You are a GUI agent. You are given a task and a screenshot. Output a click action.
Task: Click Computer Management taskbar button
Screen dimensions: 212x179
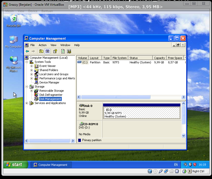click(51, 165)
